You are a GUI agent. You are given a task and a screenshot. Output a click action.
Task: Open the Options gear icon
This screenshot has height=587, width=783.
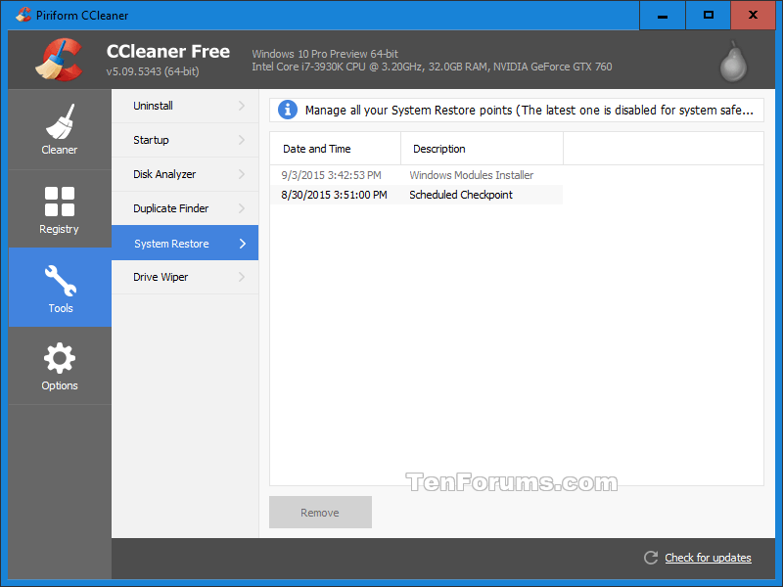60,359
